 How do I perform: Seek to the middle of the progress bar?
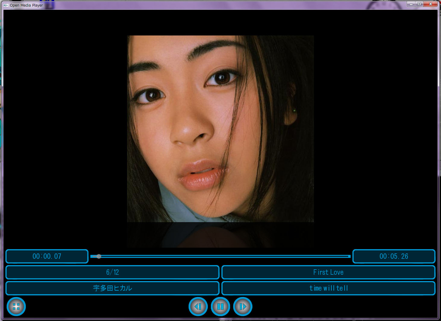coord(220,256)
